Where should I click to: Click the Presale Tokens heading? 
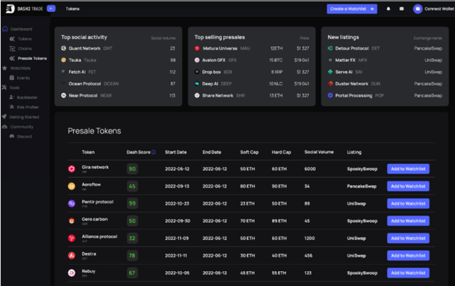[x=95, y=131]
